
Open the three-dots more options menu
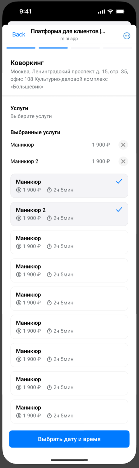coord(127,36)
